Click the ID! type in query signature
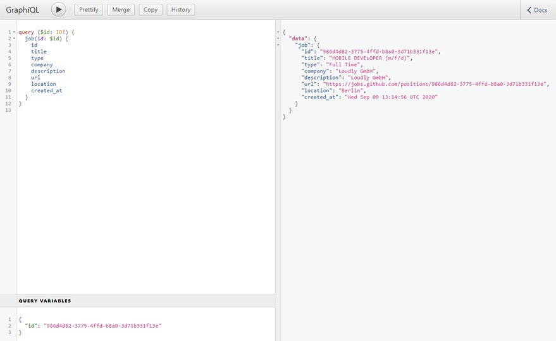 pyautogui.click(x=60, y=32)
